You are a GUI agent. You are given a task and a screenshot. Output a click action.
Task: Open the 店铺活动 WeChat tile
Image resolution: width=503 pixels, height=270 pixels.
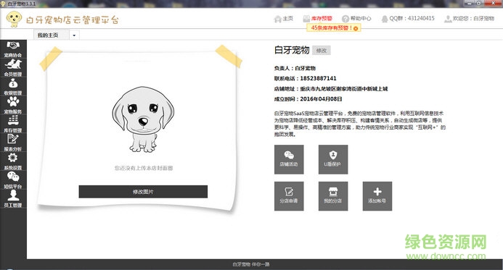click(x=289, y=159)
